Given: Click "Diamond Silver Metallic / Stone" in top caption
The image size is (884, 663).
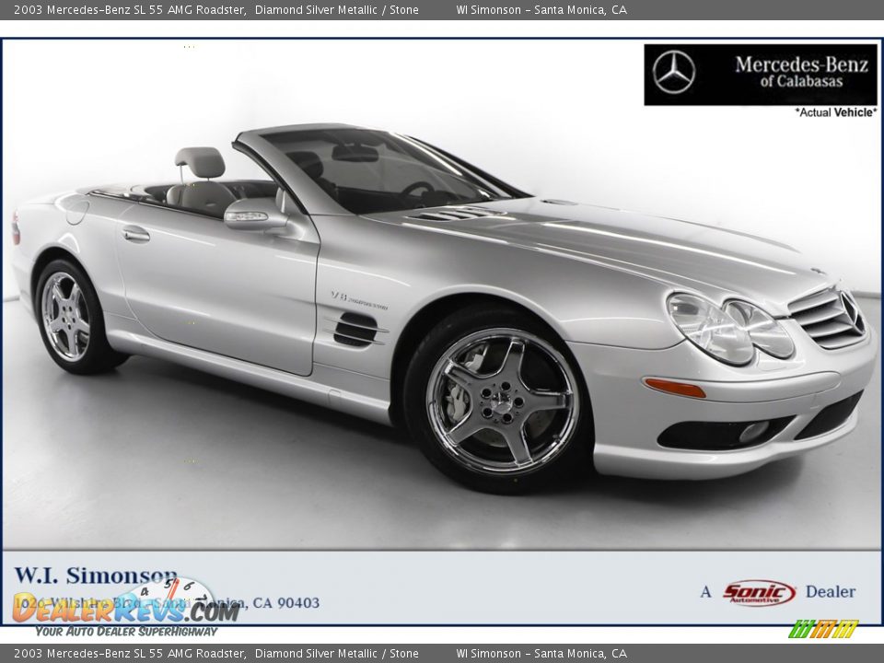Looking at the screenshot, I should coord(337,9).
